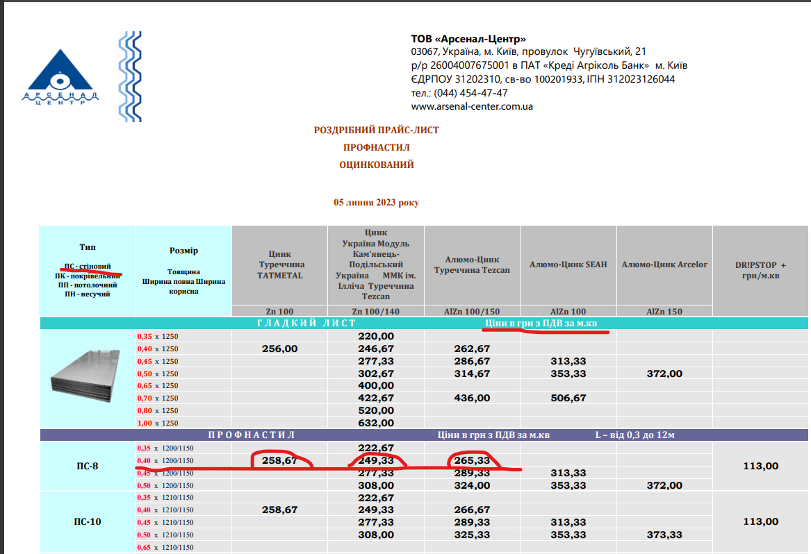The width and height of the screenshot is (811, 554).
Task: Open the www.arsenal-center.com.ua website link
Action: click(472, 106)
